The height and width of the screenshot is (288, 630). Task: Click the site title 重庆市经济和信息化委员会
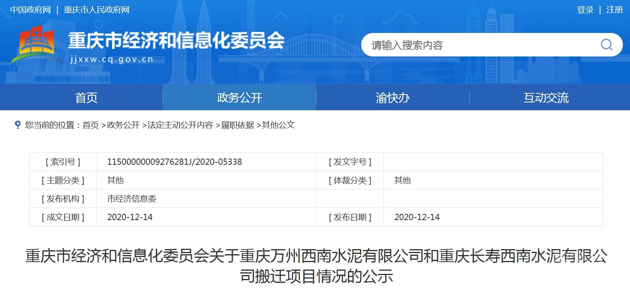click(176, 40)
